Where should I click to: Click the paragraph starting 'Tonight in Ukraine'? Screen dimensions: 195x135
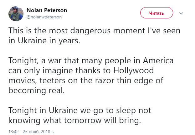pyautogui.click(x=80, y=115)
